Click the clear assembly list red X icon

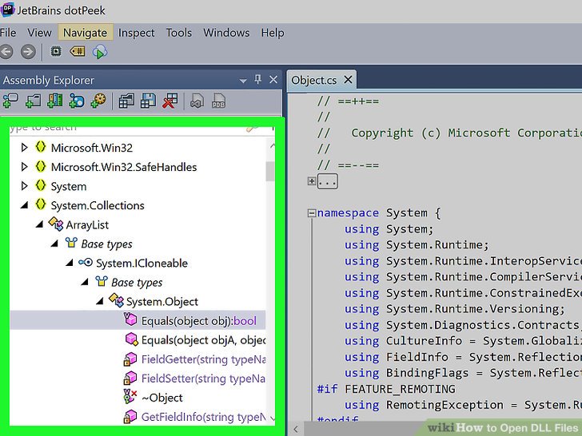[170, 101]
